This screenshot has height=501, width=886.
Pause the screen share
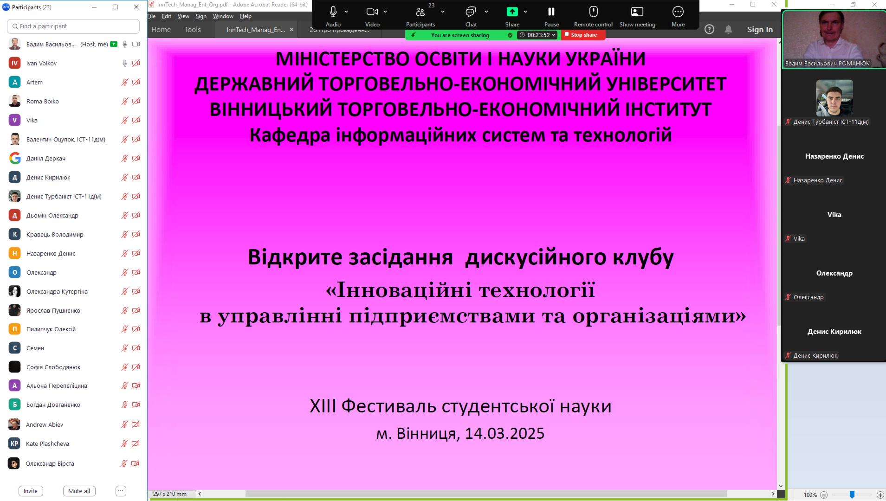tap(551, 12)
